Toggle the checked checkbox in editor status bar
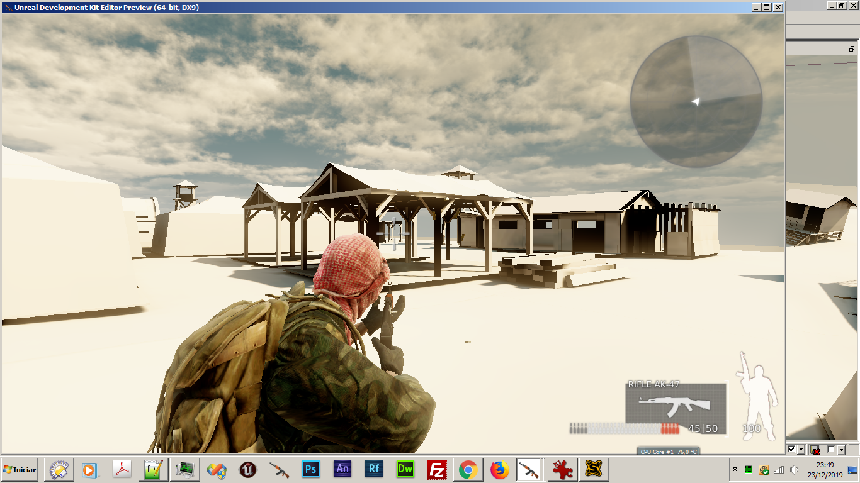The image size is (860, 483). (x=791, y=449)
